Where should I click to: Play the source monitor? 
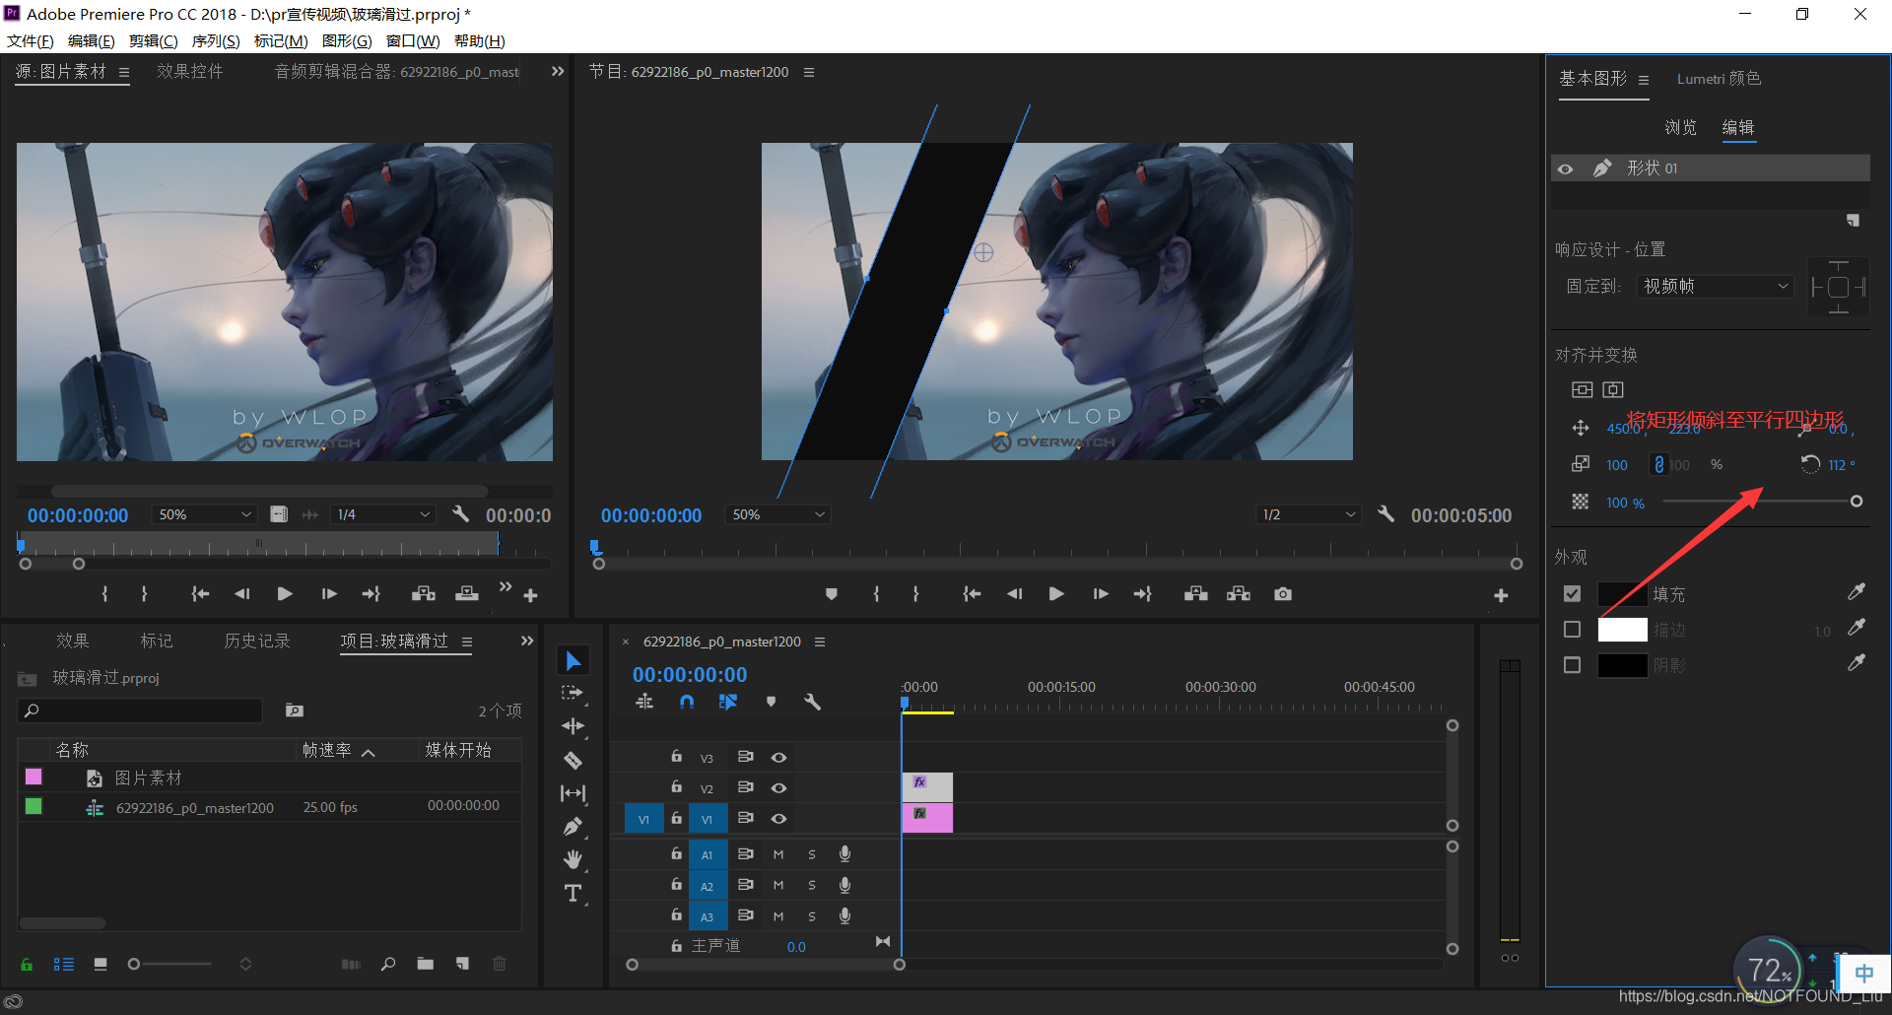tap(285, 594)
